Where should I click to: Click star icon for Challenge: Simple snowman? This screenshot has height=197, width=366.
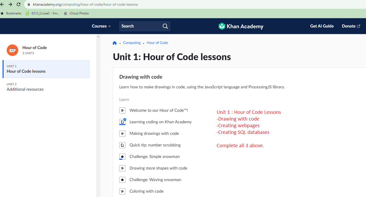point(122,157)
